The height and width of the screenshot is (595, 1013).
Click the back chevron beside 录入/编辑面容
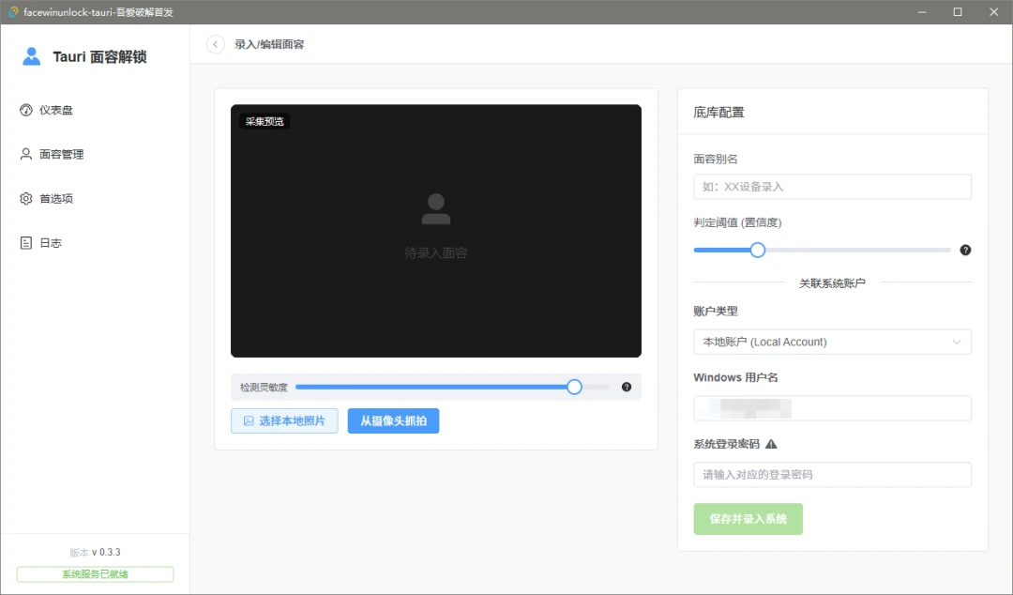point(215,43)
